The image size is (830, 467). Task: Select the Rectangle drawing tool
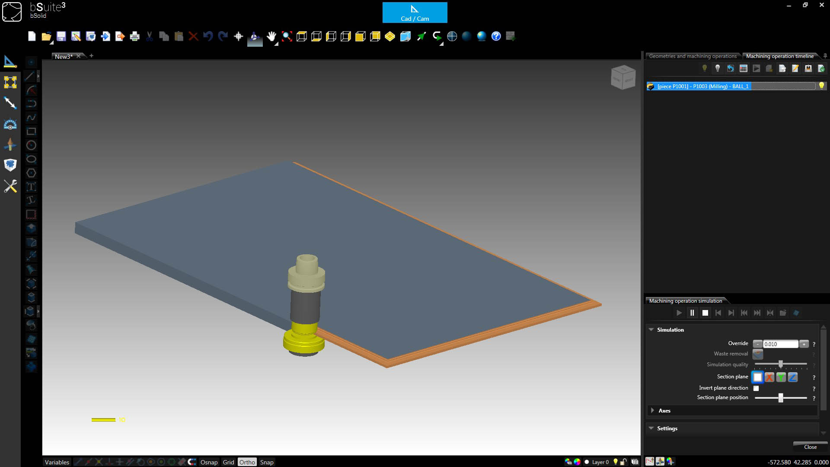click(31, 131)
